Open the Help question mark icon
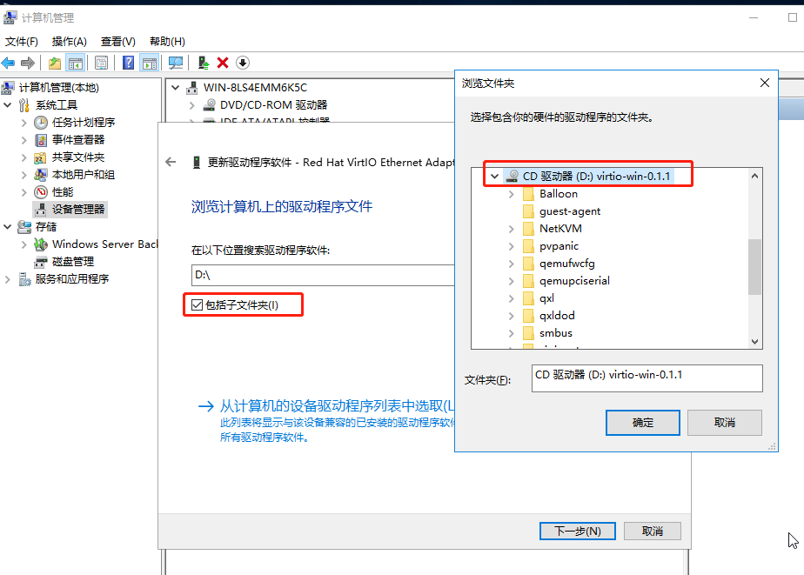 tap(128, 63)
